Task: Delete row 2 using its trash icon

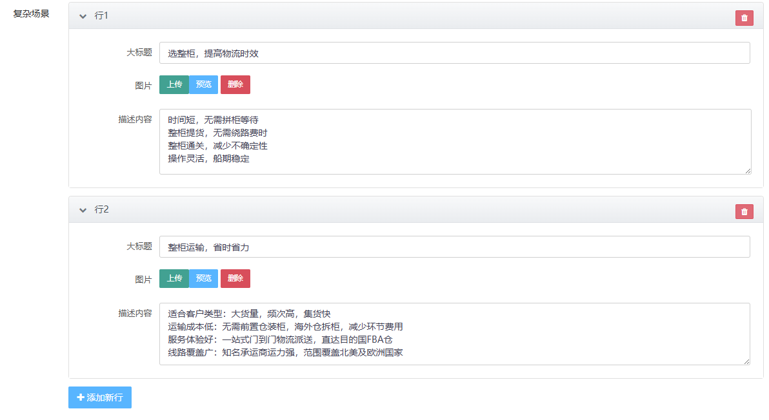Action: tap(744, 211)
